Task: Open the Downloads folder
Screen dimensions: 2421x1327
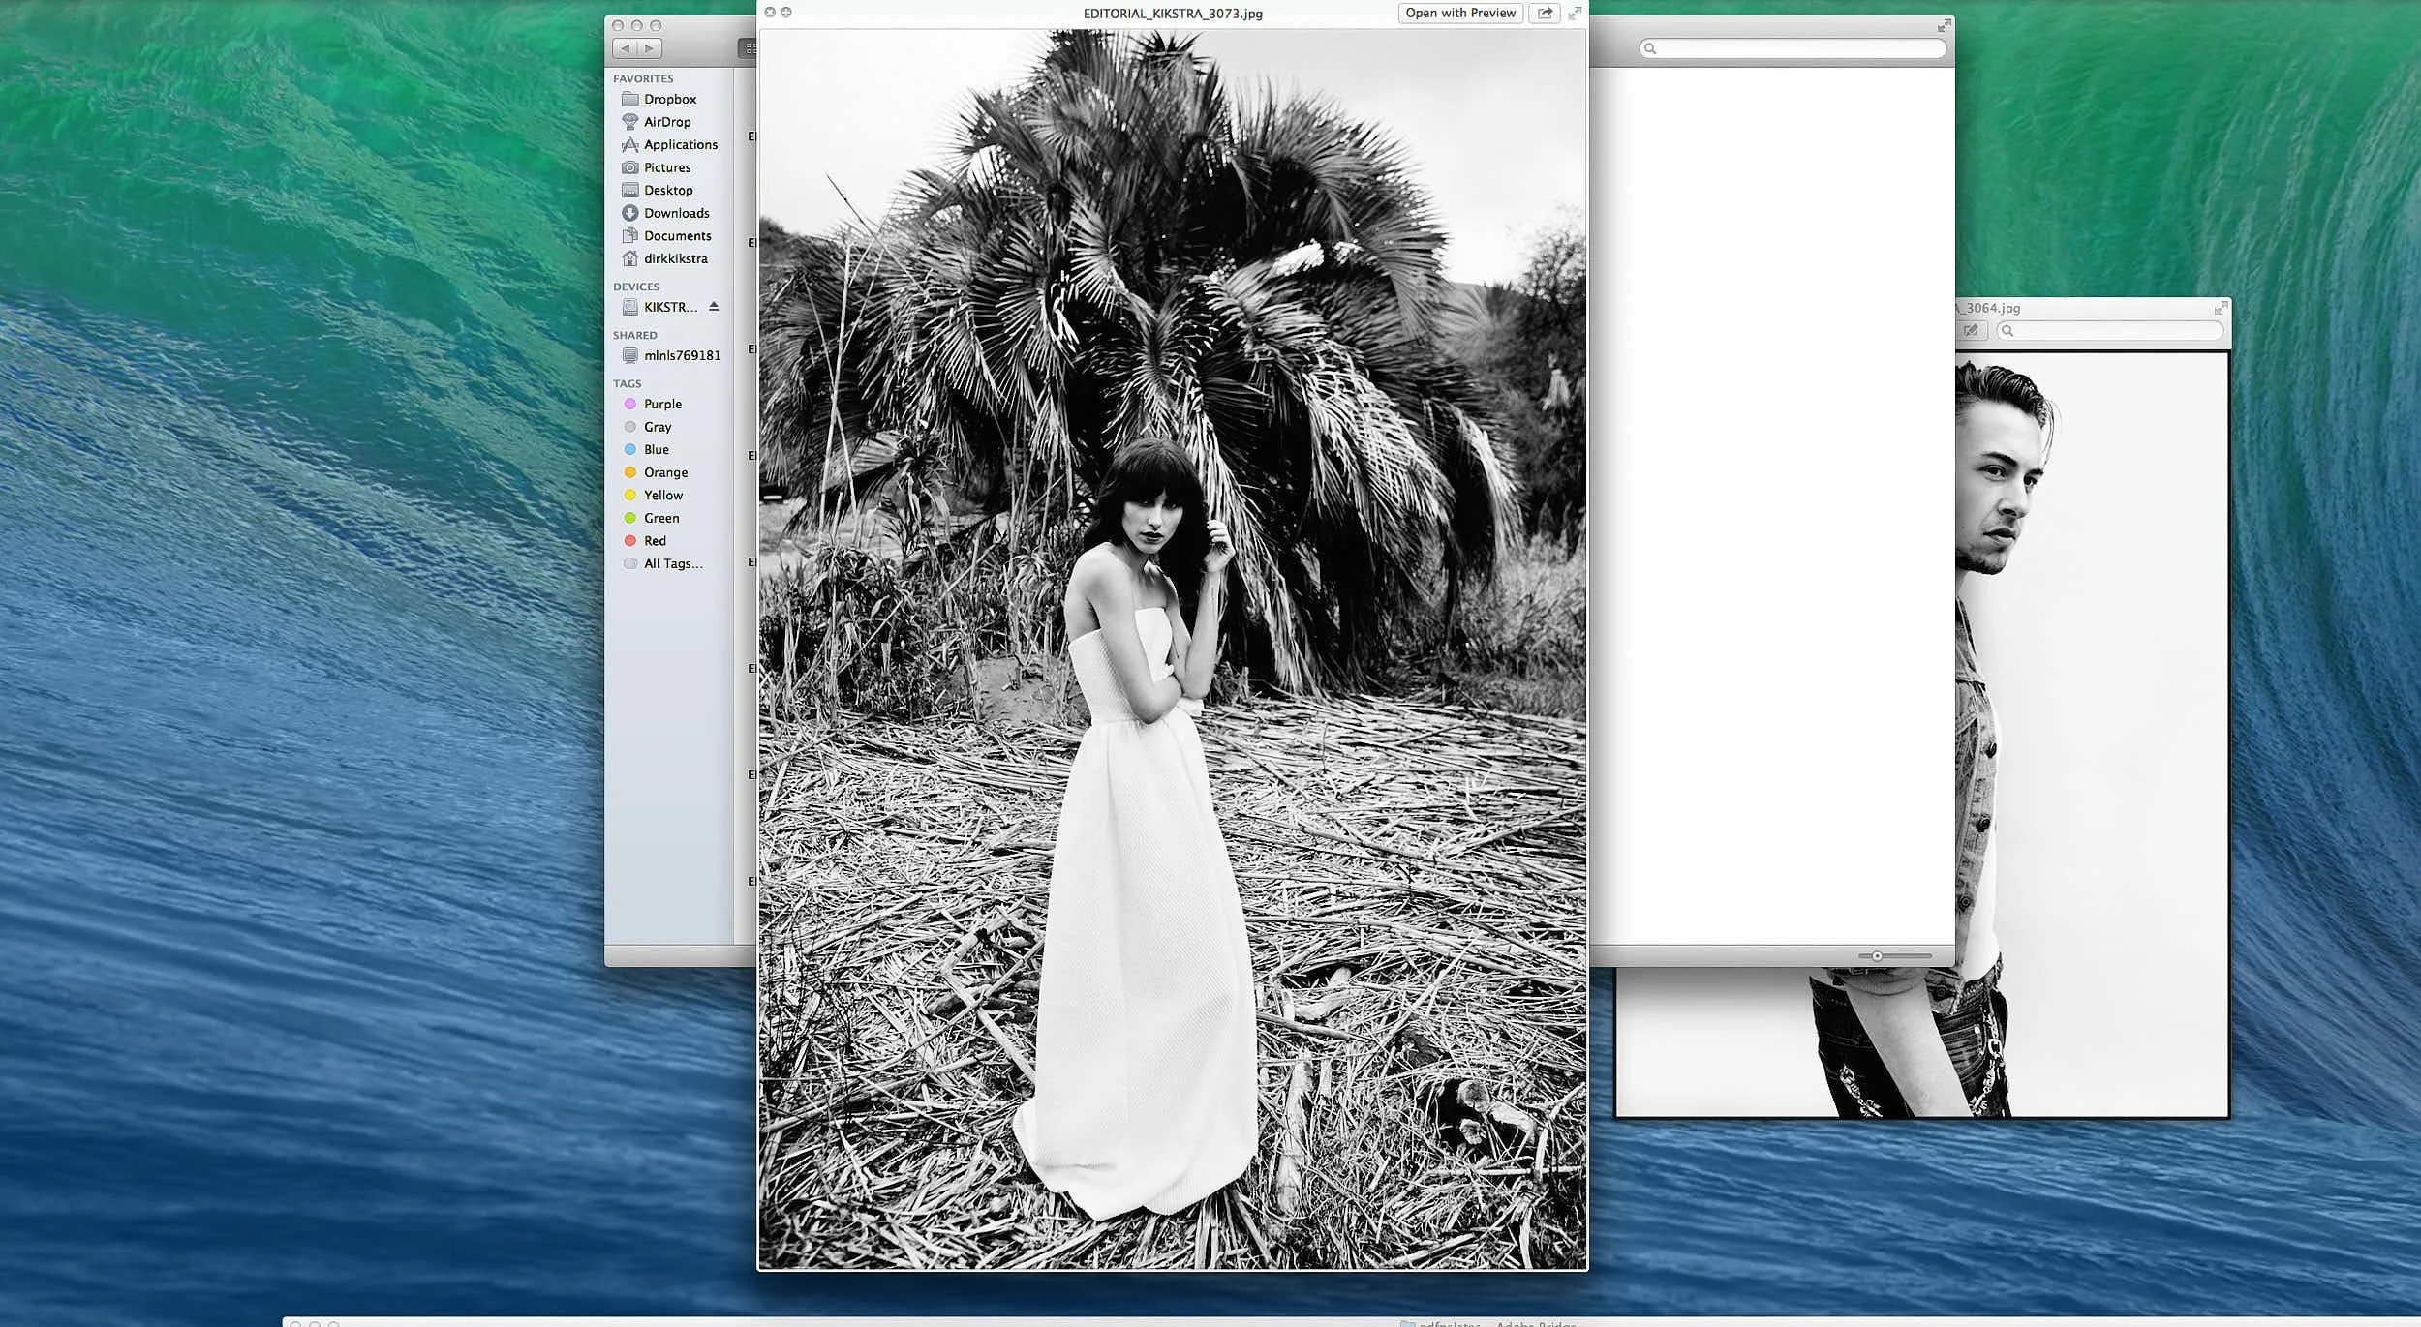Action: (677, 213)
